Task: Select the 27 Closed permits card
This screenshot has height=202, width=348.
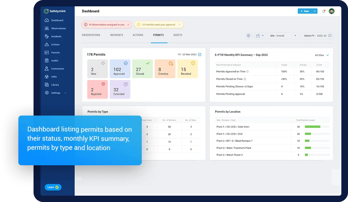Action: pos(142,69)
